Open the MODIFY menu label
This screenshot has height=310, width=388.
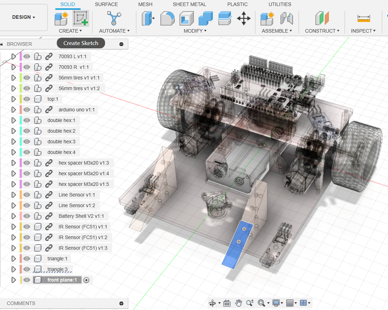[x=195, y=31]
